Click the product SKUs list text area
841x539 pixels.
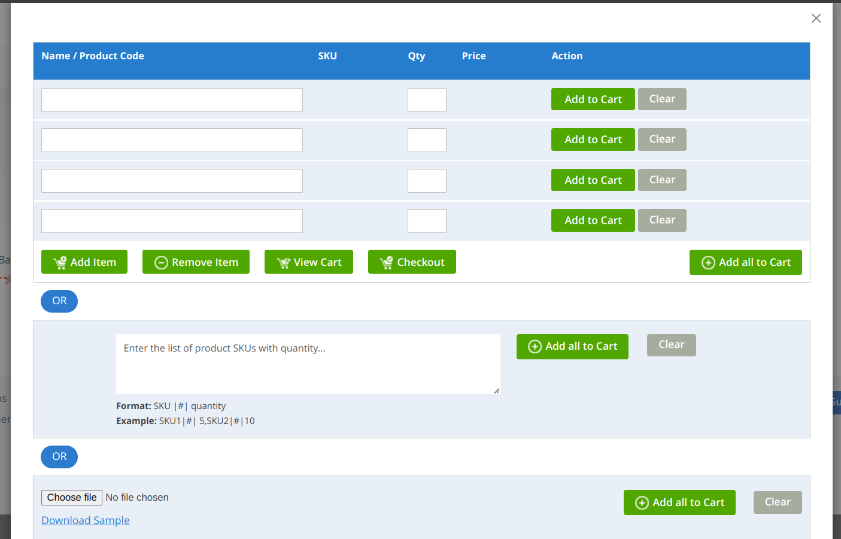pos(308,364)
